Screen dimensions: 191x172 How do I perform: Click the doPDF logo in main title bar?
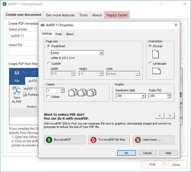4,4
